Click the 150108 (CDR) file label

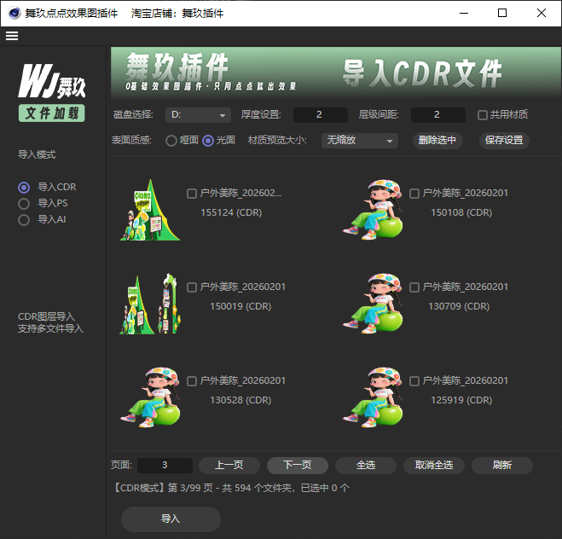click(x=461, y=213)
